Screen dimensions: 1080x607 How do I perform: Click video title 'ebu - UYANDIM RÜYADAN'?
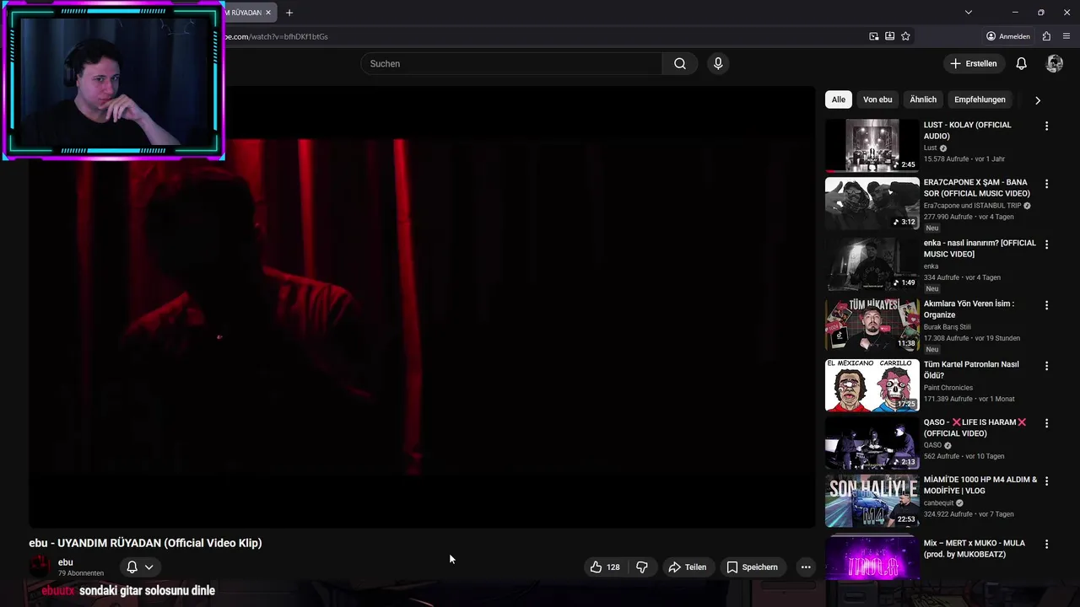(145, 543)
